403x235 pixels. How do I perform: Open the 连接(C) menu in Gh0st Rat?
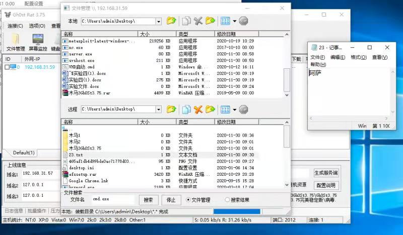tap(15, 26)
